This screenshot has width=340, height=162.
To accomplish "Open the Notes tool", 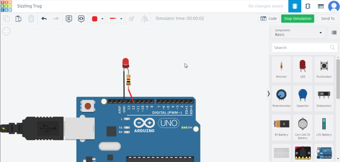I will (x=69, y=19).
